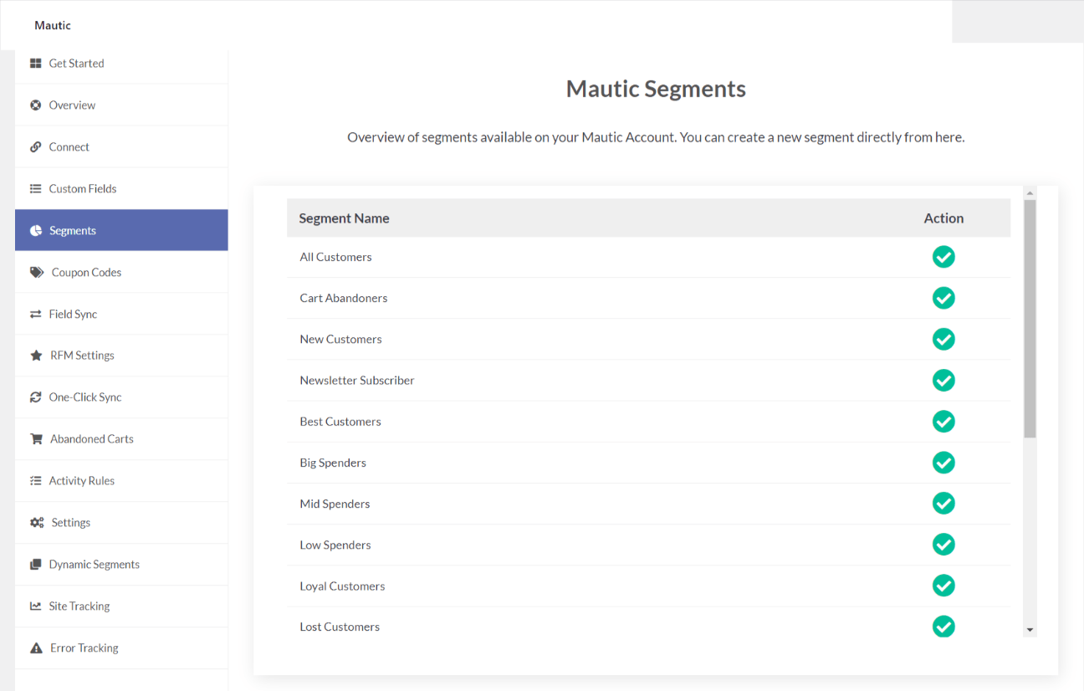Open the Get Started sidebar entry
Screen dimensions: 1084x691
coord(77,63)
